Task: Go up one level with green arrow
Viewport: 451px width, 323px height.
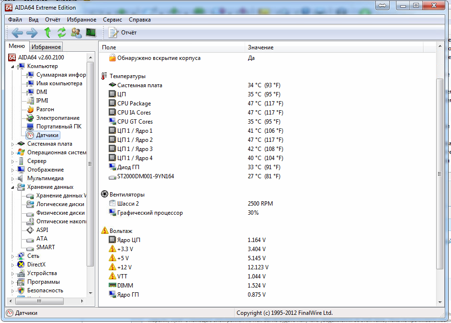Action: (x=47, y=32)
